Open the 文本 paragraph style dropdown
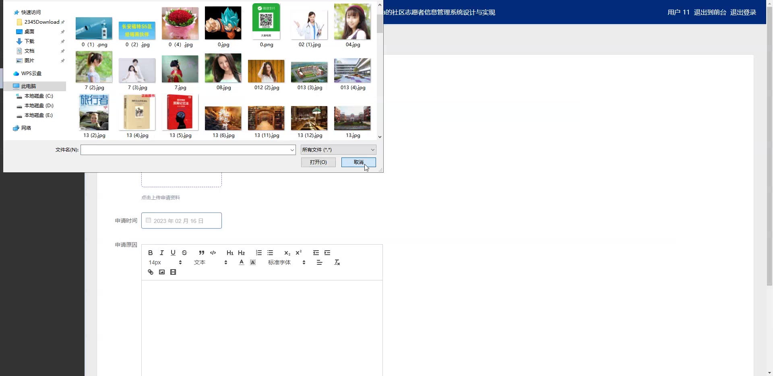 (x=210, y=262)
